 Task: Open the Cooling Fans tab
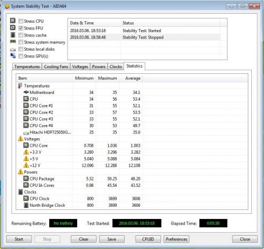coord(56,66)
